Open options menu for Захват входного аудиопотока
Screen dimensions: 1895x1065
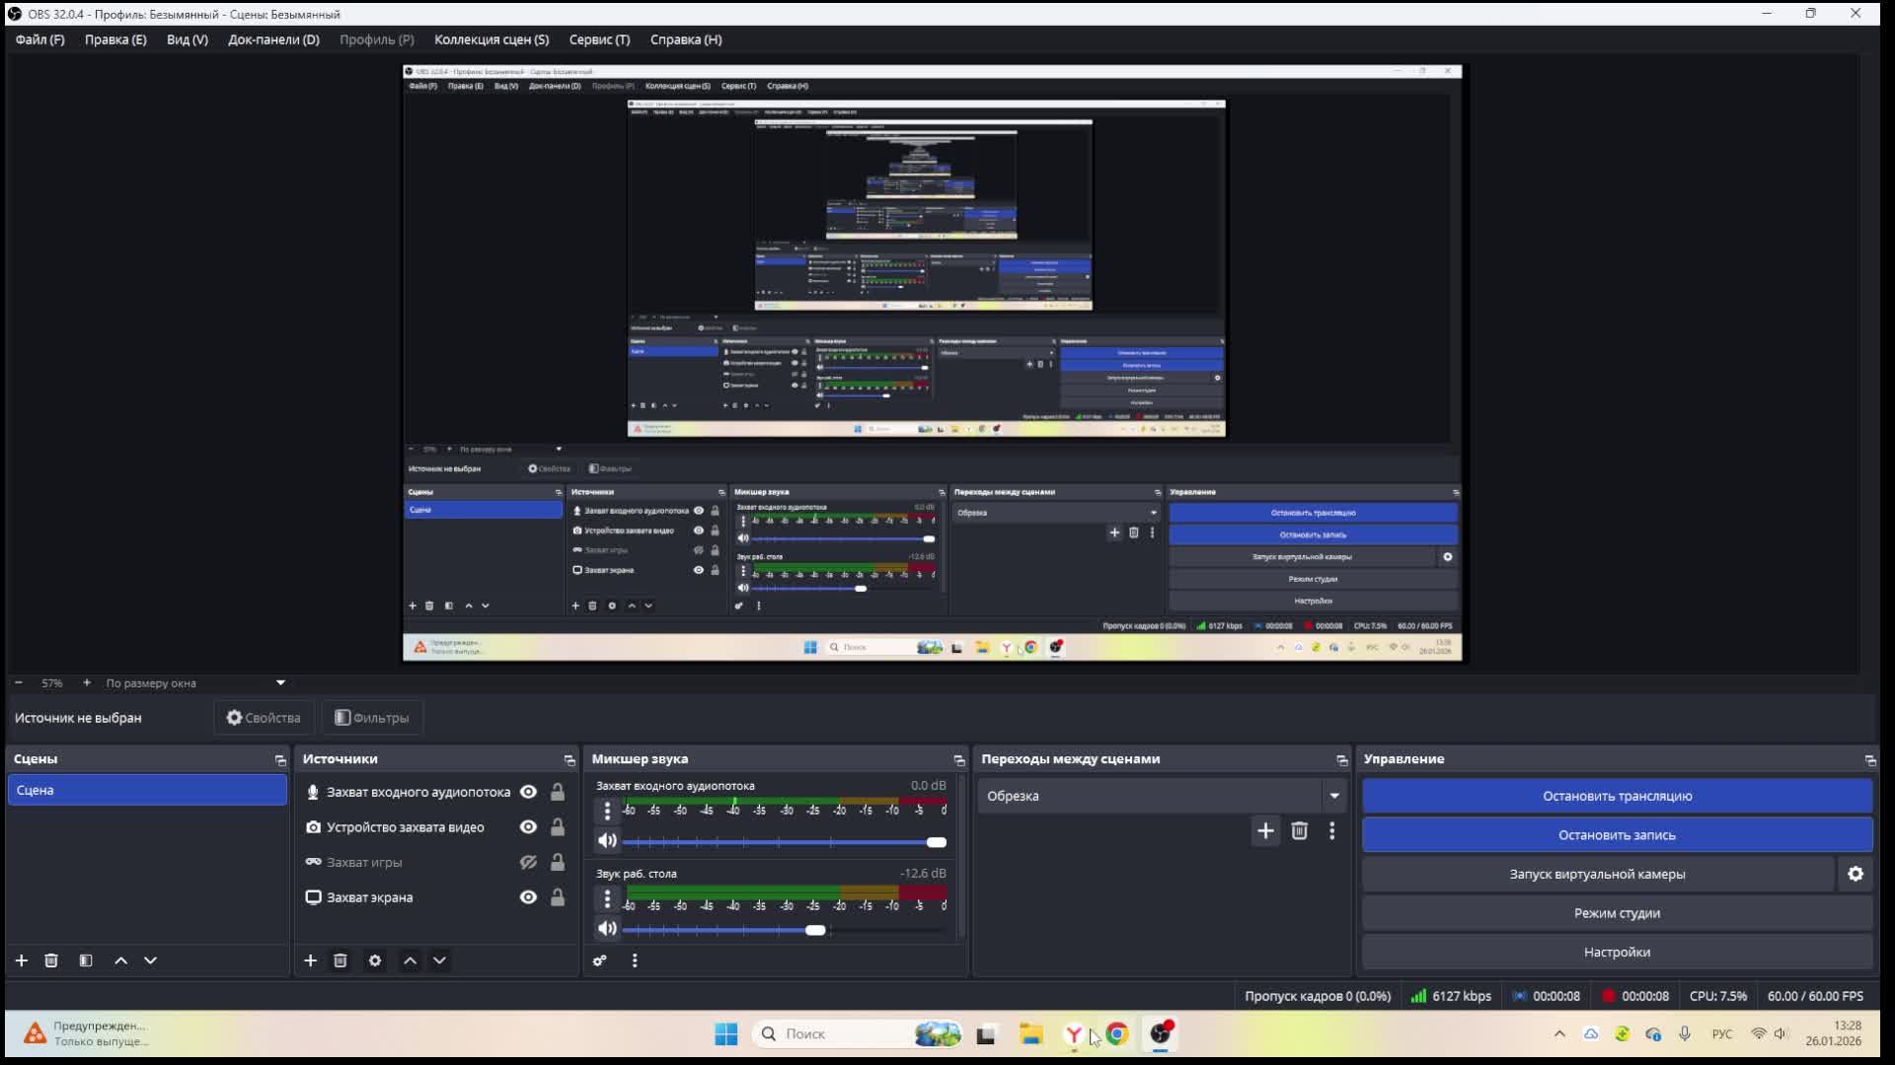[607, 811]
